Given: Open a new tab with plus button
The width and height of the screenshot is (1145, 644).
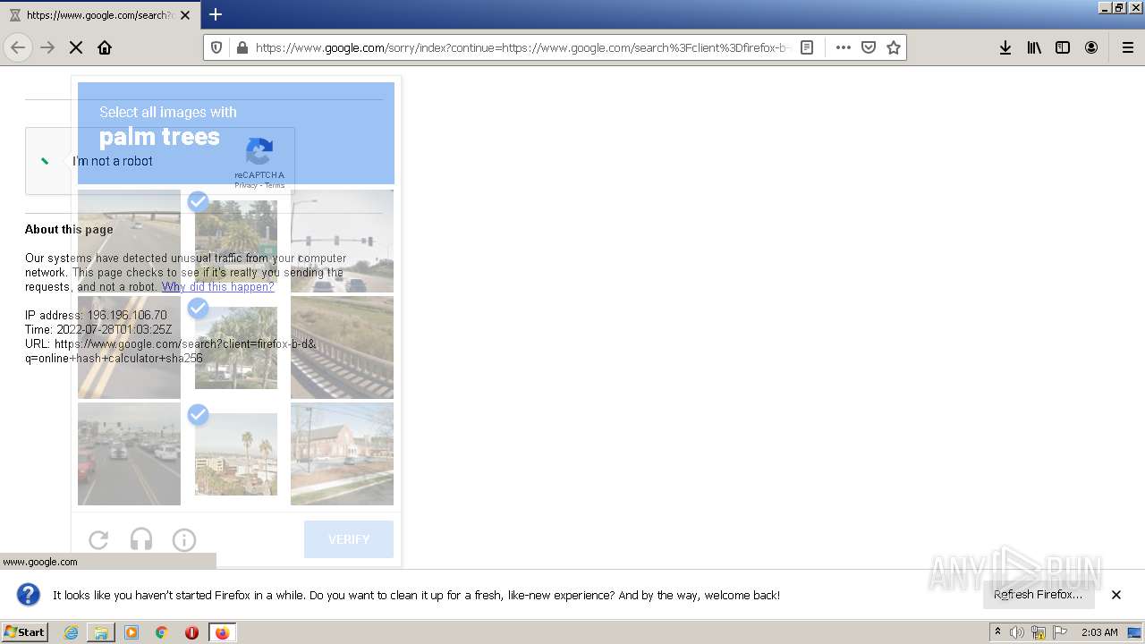Looking at the screenshot, I should coord(216,14).
